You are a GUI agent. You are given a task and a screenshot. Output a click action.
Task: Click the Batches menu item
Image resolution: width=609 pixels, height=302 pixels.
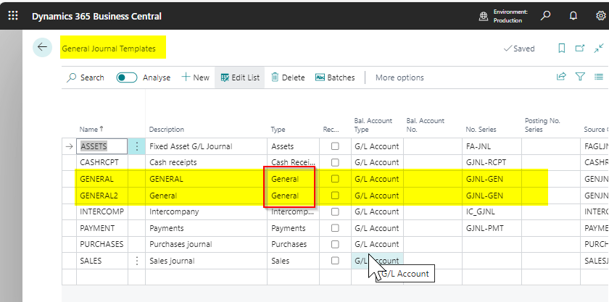335,77
